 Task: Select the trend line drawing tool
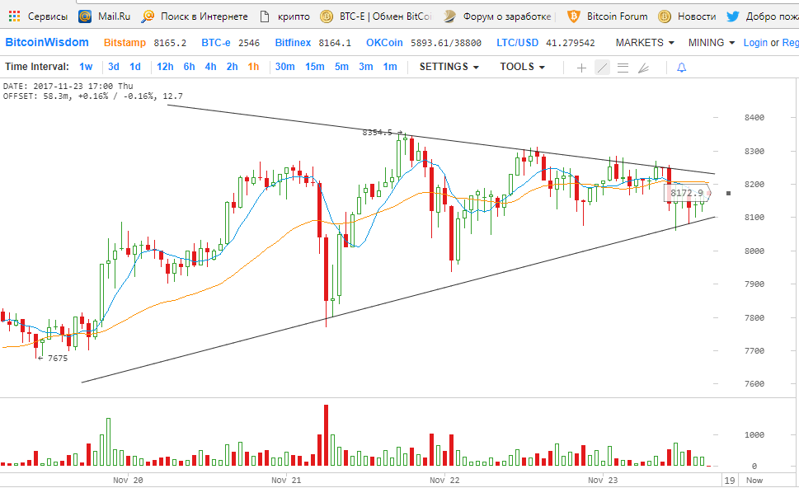[x=602, y=68]
